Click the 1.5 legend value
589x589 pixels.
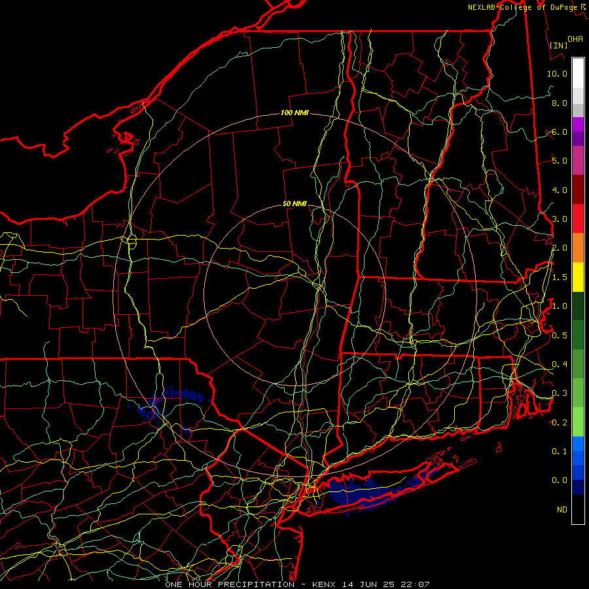560,277
